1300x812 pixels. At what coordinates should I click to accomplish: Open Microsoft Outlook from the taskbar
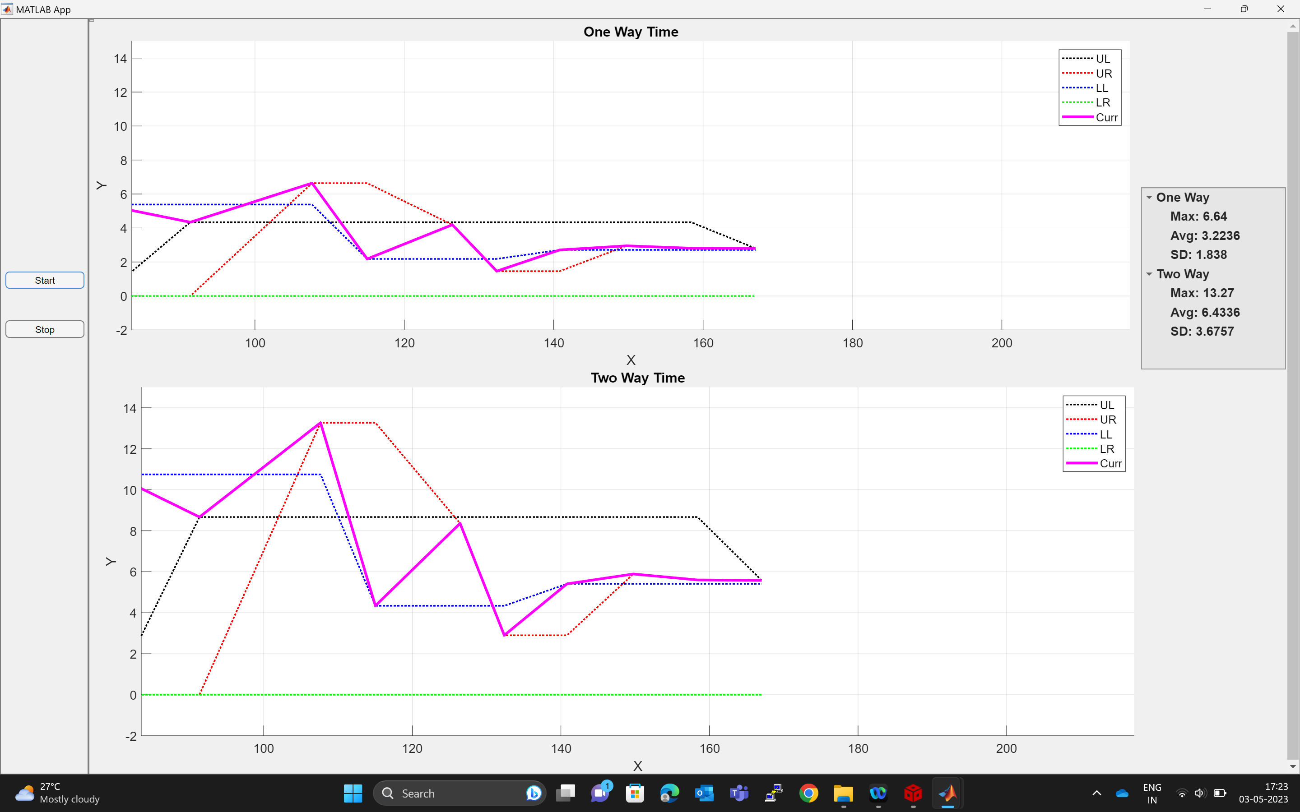pos(704,793)
